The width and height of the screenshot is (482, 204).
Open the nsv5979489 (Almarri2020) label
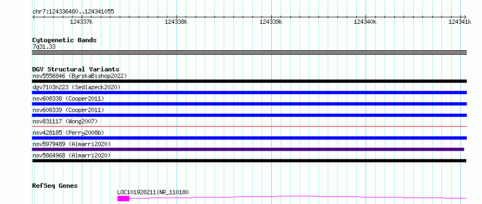[x=71, y=144]
